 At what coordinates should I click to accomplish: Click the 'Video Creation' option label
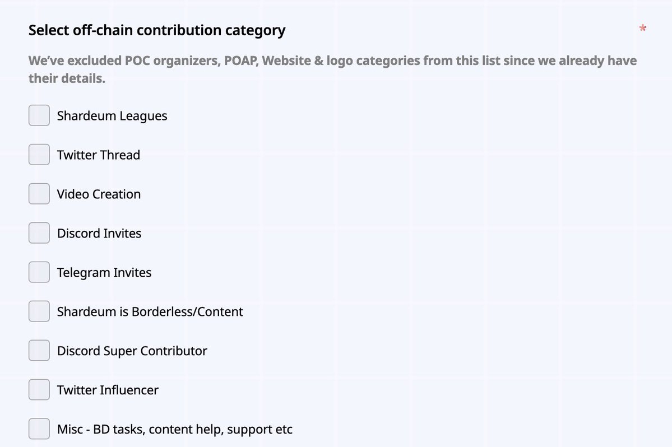coord(99,194)
